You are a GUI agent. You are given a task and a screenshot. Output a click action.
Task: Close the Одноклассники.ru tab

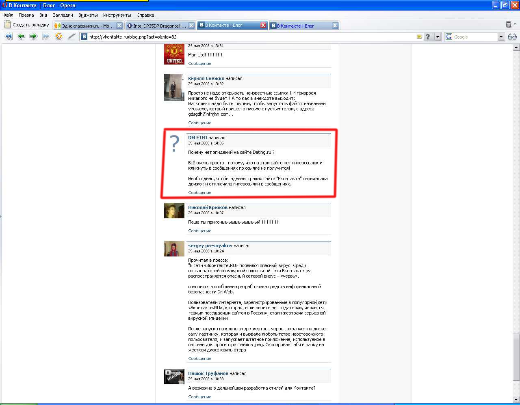click(119, 26)
